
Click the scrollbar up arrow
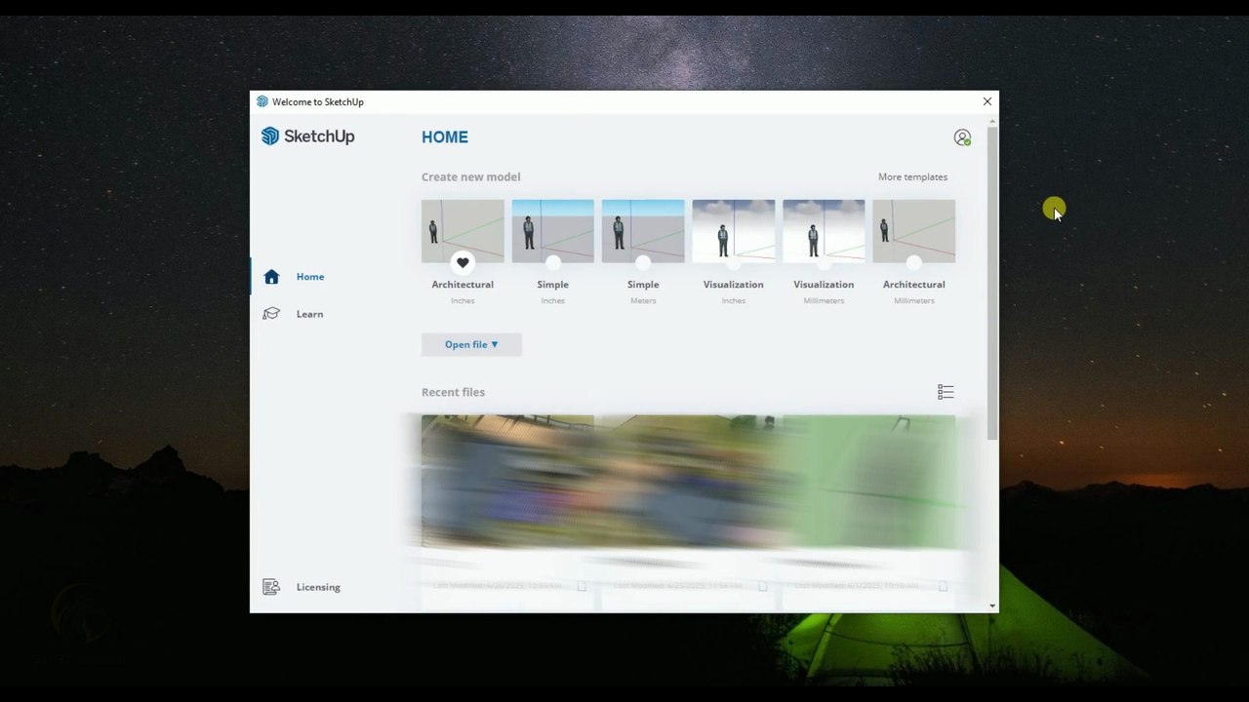992,120
